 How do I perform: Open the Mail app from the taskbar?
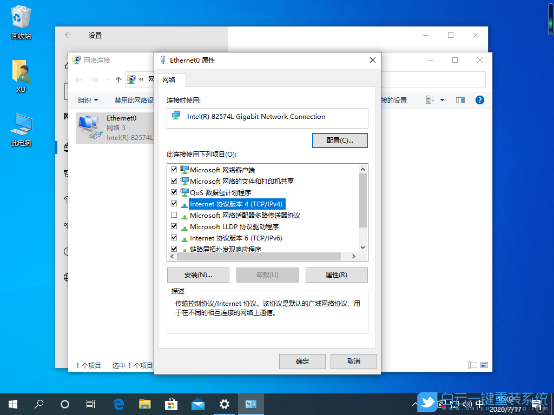pos(197,404)
